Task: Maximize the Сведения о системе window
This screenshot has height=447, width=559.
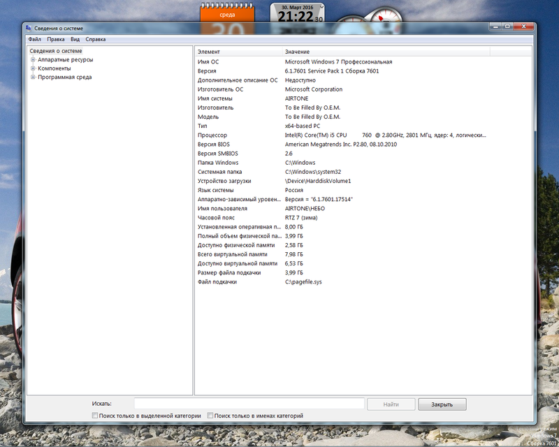Action: [x=507, y=27]
